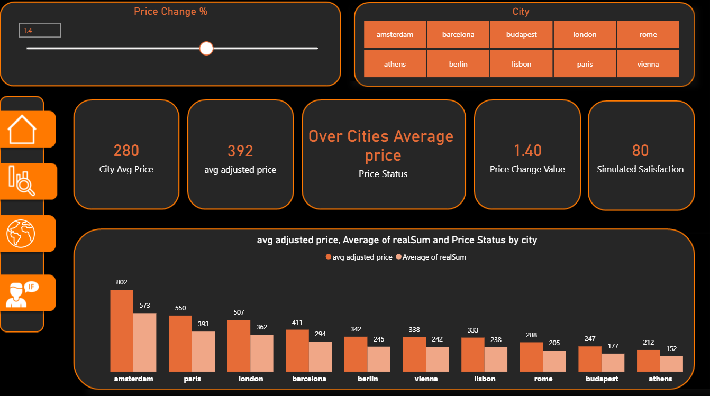
Task: Select amsterdam in the City slicer
Action: point(395,35)
